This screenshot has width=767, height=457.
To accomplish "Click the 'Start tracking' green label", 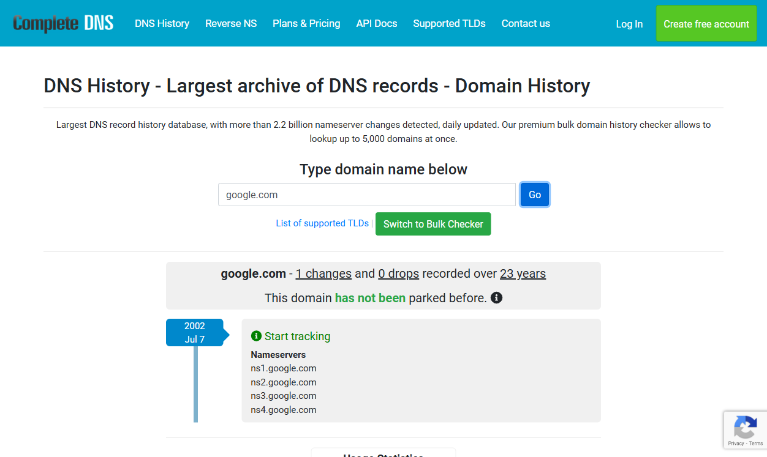I will [x=297, y=336].
